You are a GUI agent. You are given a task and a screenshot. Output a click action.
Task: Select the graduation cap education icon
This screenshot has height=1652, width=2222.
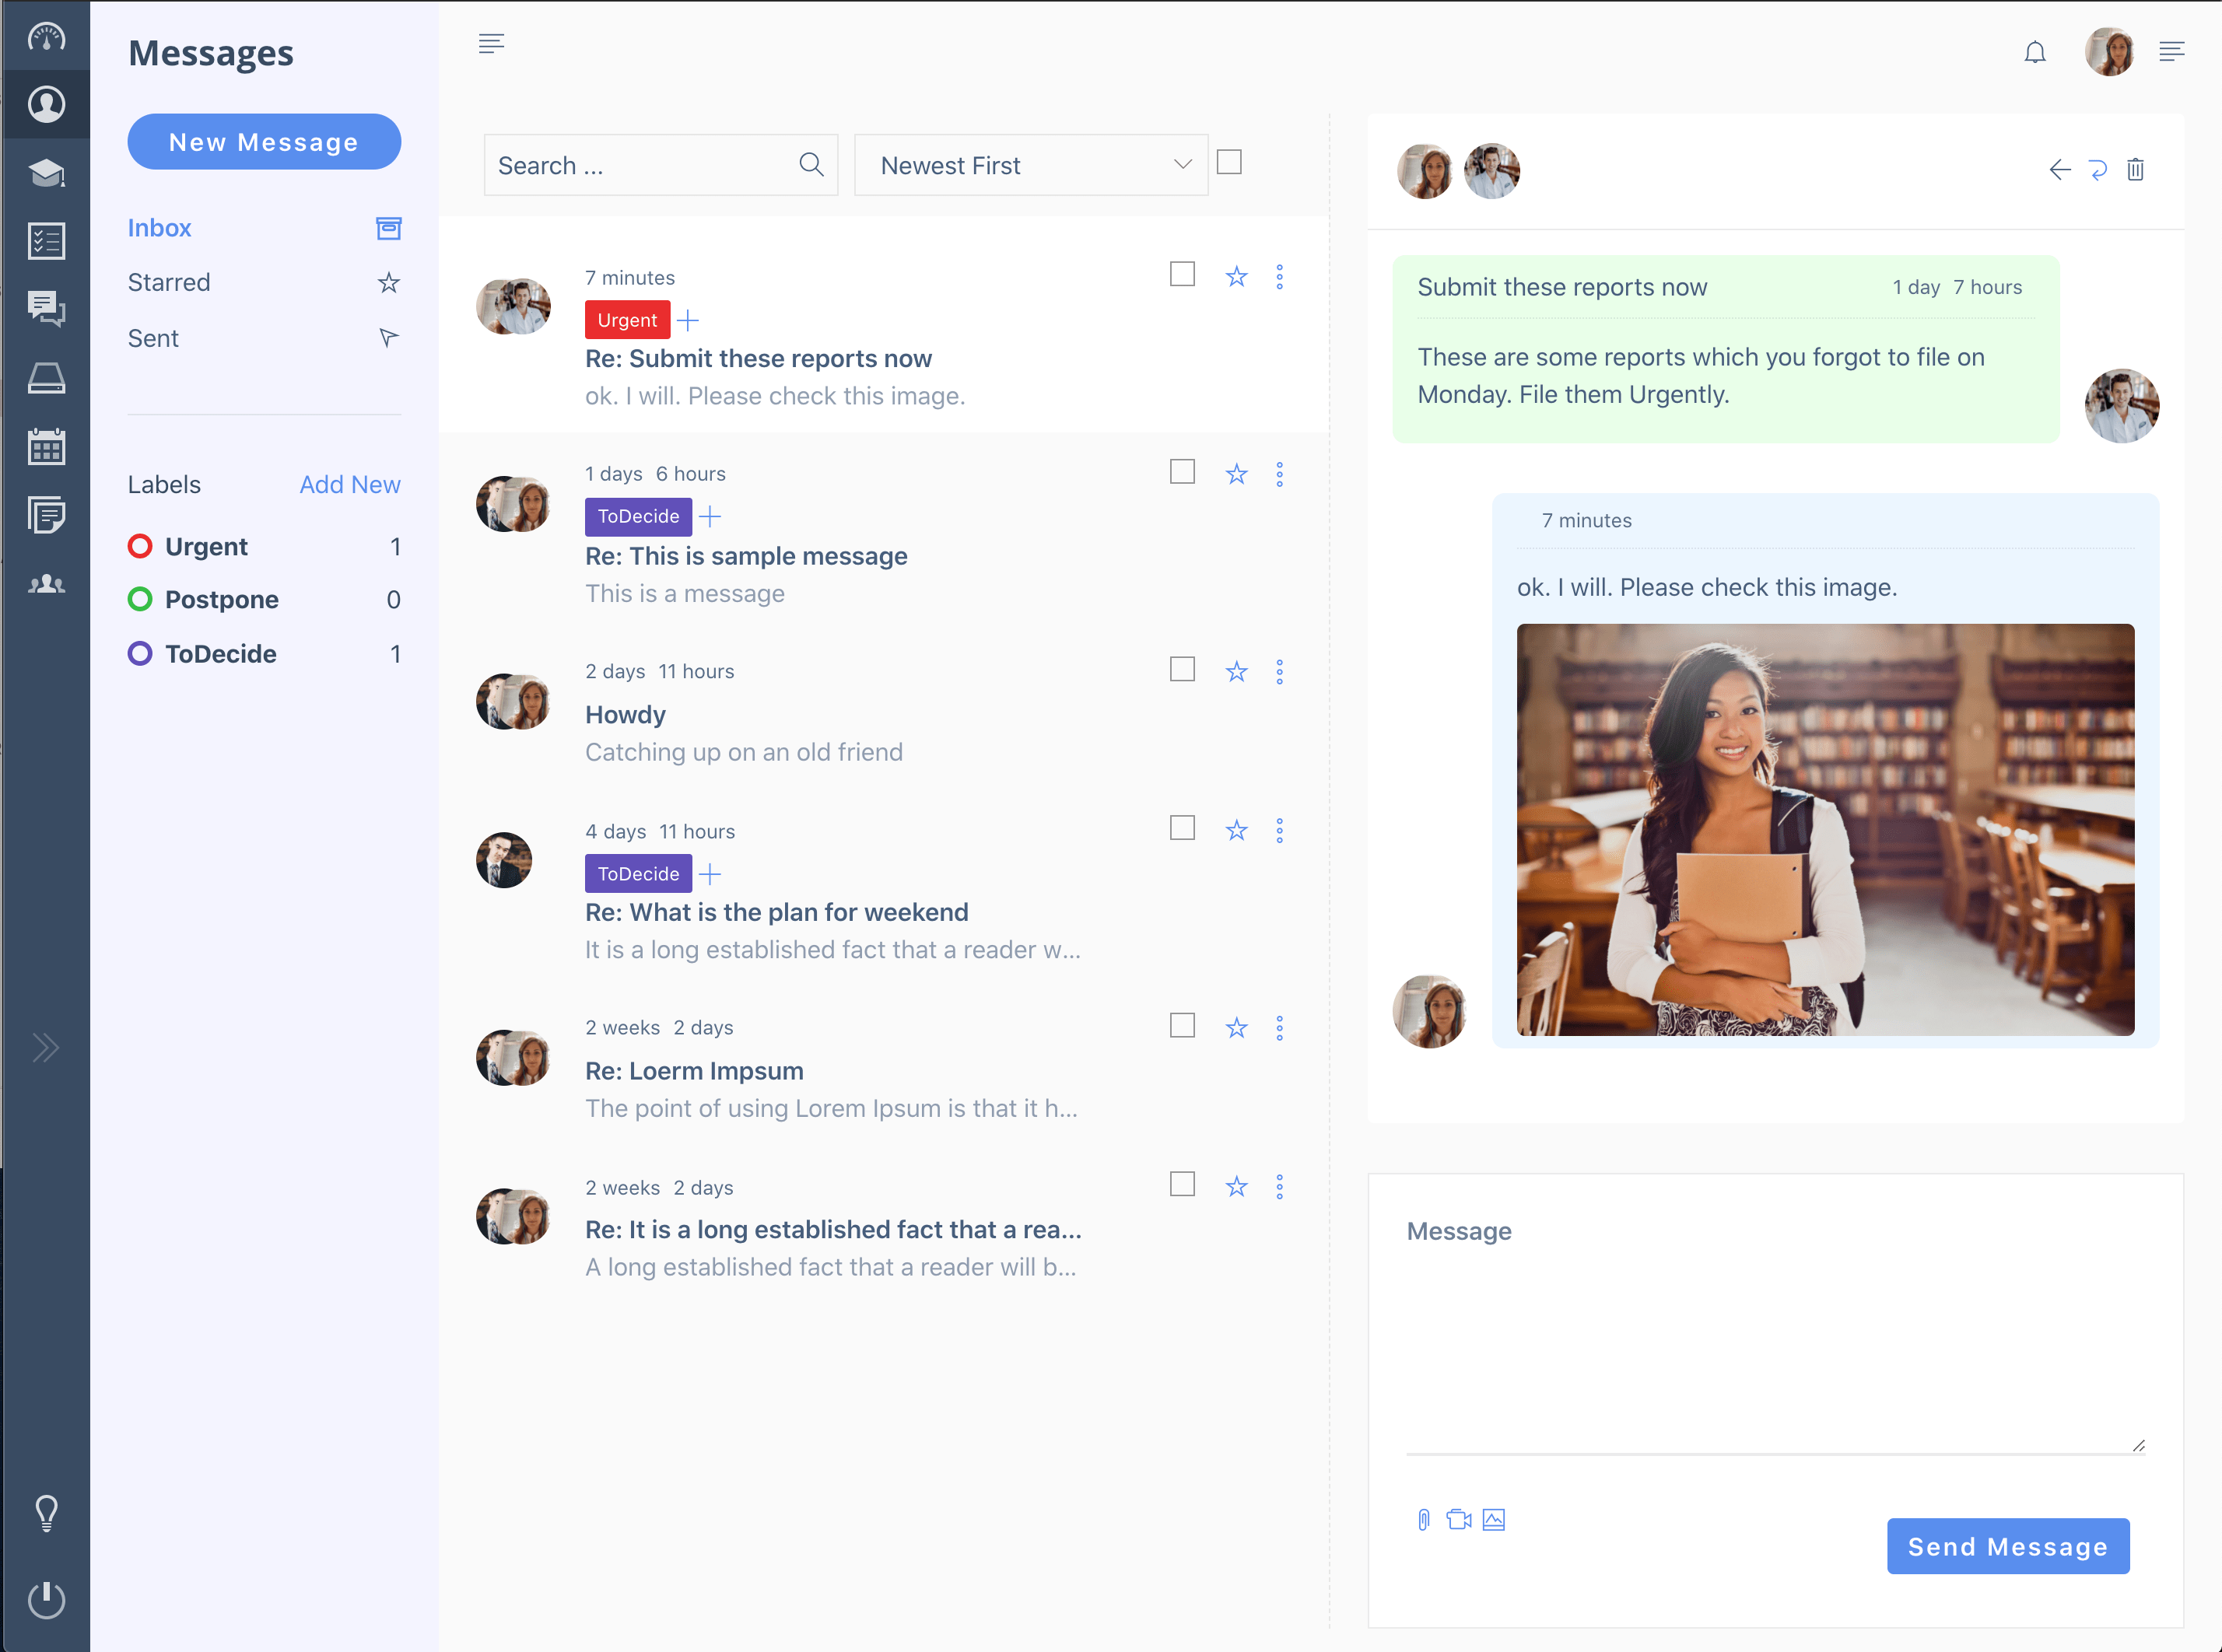click(46, 172)
